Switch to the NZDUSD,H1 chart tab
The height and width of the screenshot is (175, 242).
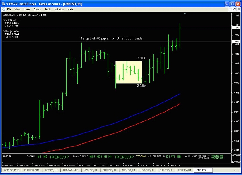pyautogui.click(x=90, y=170)
